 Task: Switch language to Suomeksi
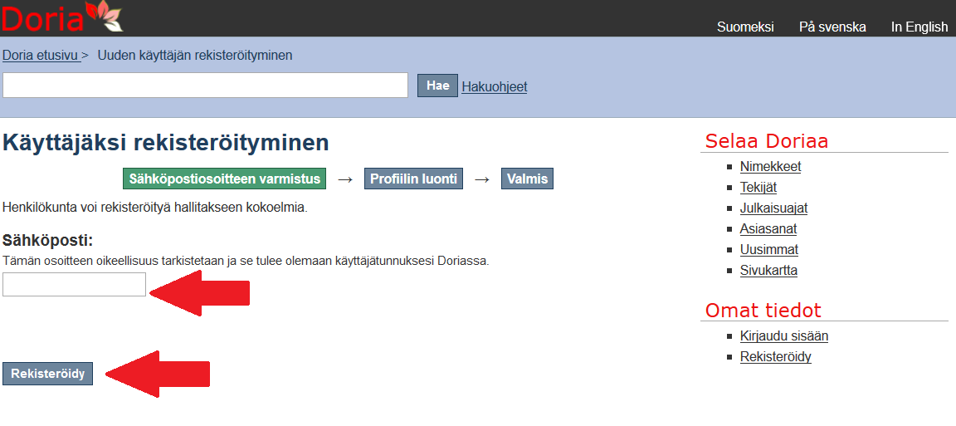[x=745, y=27]
